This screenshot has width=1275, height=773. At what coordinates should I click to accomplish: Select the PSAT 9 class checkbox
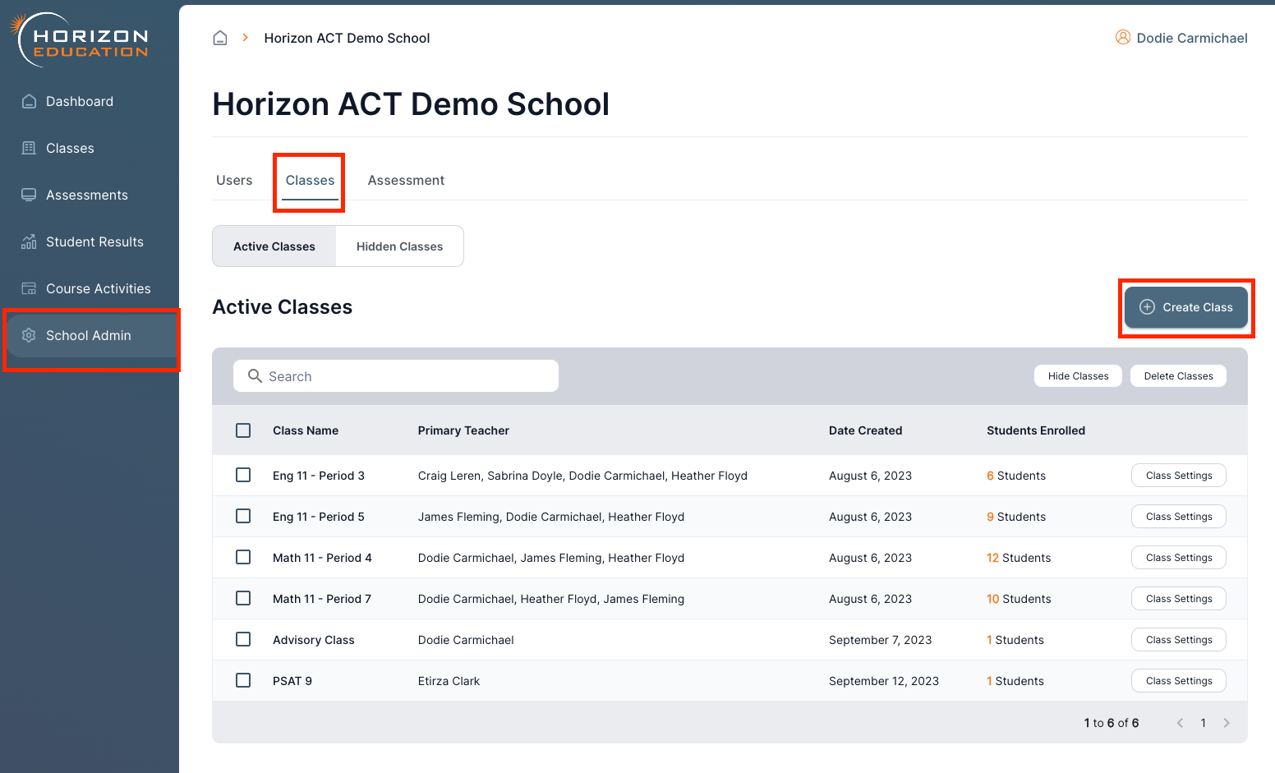[243, 680]
